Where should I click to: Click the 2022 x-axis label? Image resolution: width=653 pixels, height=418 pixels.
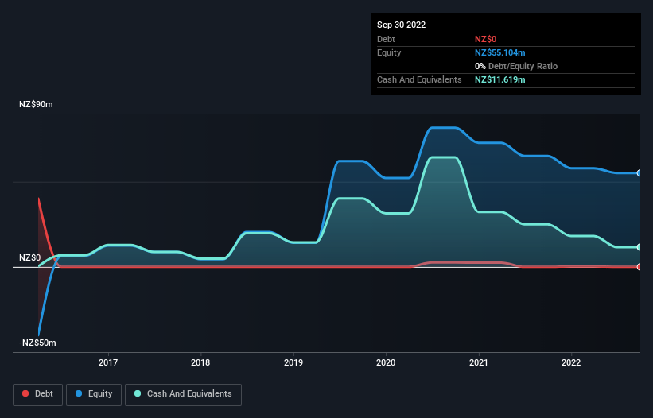tap(571, 362)
